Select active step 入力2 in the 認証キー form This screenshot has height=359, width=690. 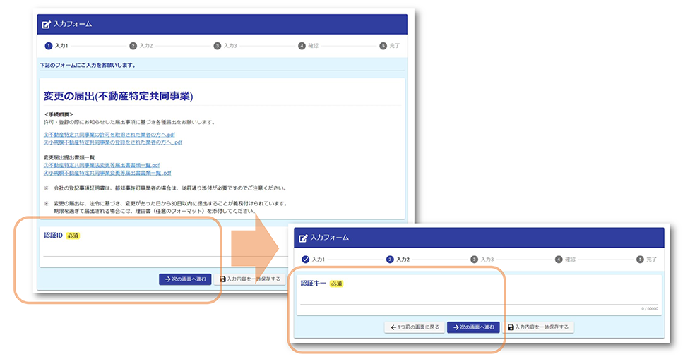click(398, 260)
